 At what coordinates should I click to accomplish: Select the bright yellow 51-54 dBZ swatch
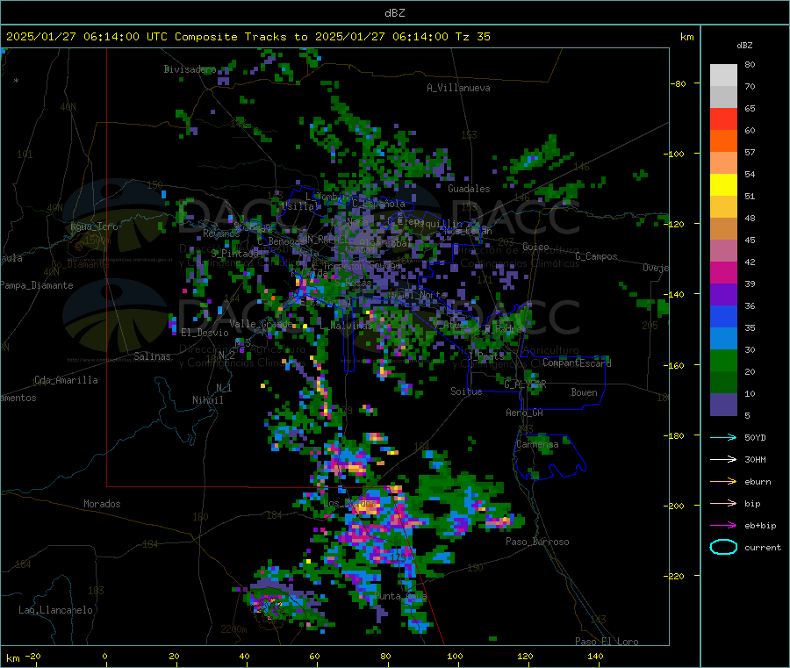[x=723, y=185]
